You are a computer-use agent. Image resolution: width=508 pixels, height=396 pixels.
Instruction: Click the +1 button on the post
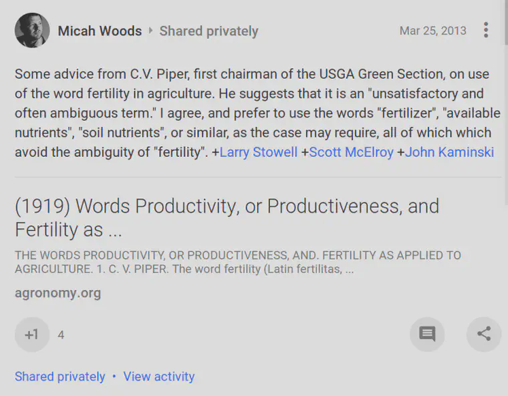pos(32,334)
